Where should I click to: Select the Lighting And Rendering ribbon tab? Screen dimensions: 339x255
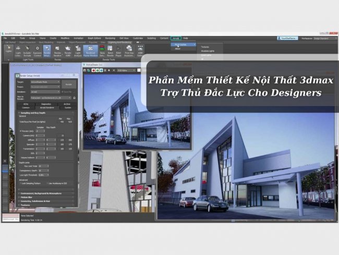pos(120,42)
